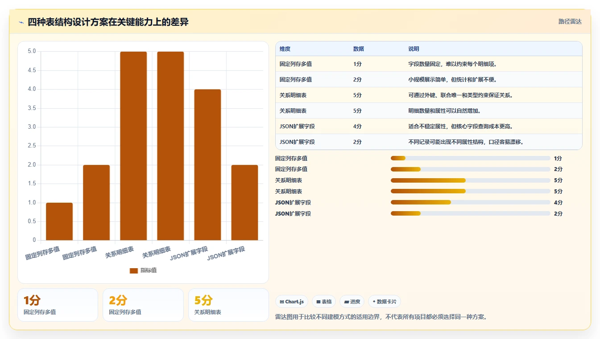This screenshot has height=339, width=600.
Task: Click the 说明 column header
Action: pos(414,49)
